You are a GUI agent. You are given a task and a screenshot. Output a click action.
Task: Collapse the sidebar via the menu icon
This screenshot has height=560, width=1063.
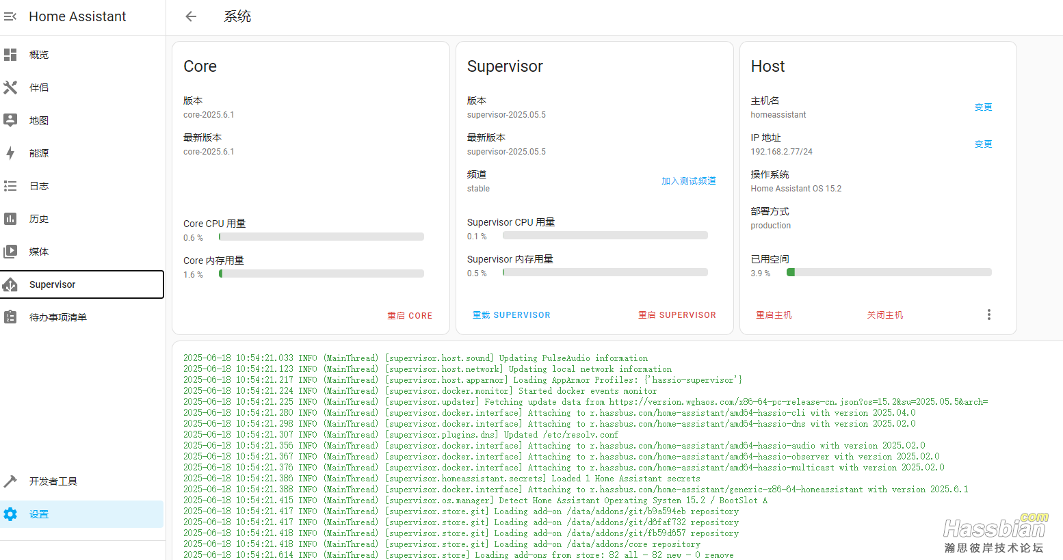pos(10,16)
